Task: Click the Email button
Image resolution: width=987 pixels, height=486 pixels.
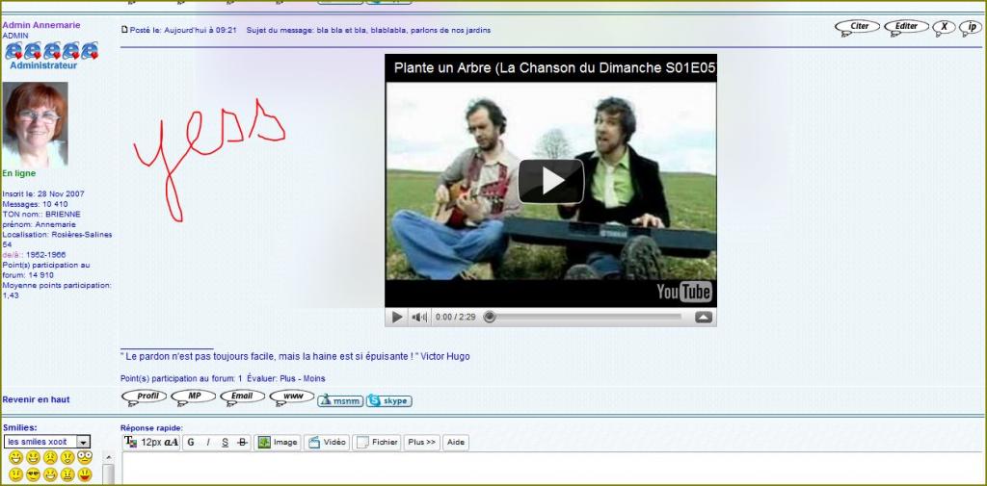Action: 242,397
